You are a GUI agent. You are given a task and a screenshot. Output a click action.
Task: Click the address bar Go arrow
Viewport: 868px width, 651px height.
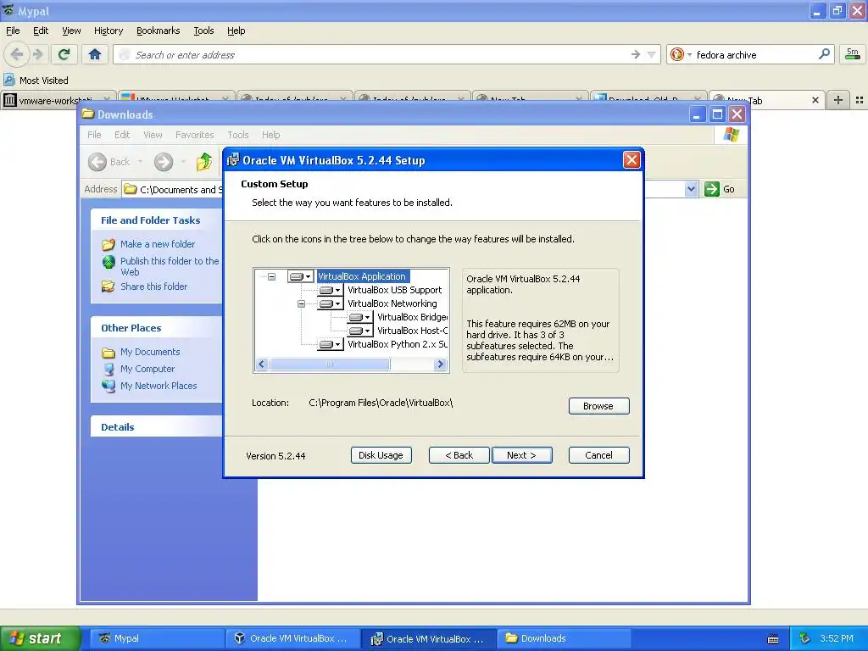click(636, 54)
